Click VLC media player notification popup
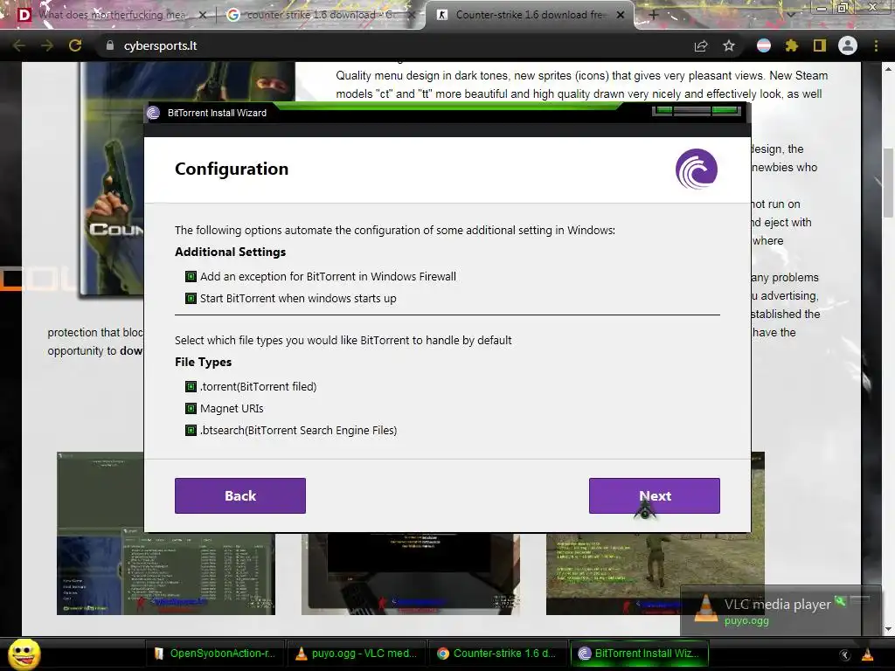 pyautogui.click(x=781, y=610)
